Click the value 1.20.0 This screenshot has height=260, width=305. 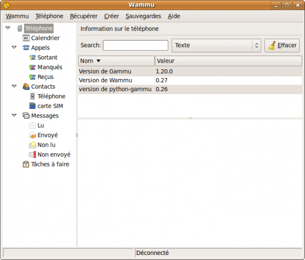tap(164, 71)
